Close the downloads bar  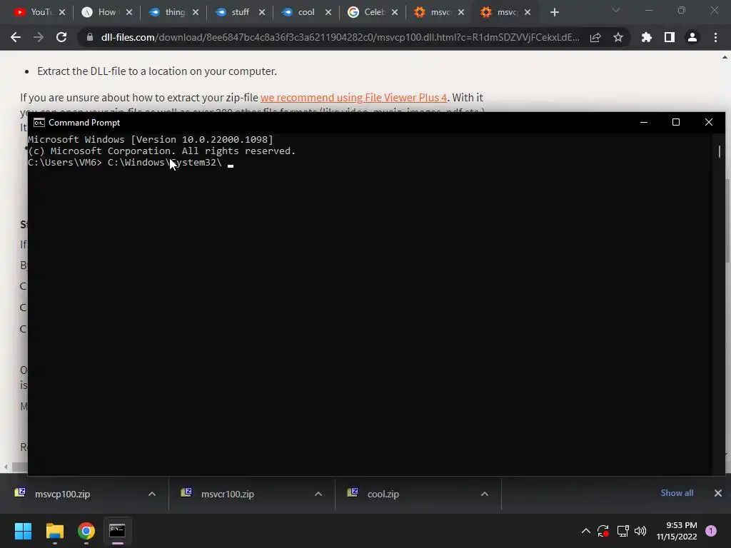click(x=718, y=493)
